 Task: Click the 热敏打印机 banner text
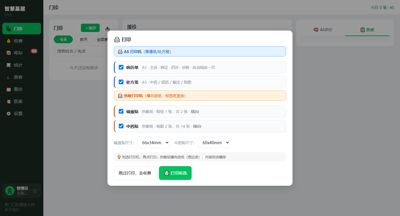point(155,96)
